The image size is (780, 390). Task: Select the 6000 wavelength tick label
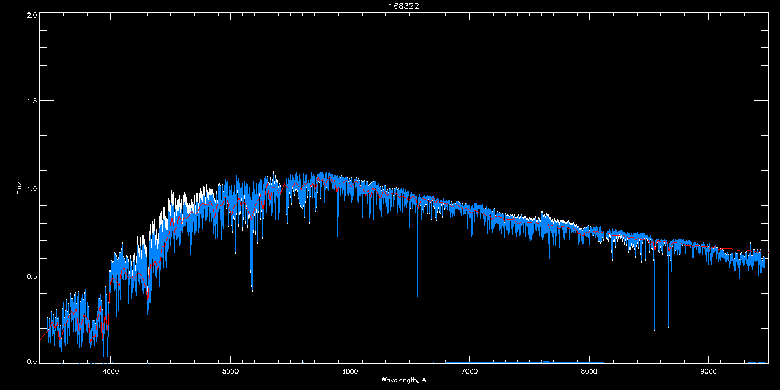coord(350,372)
